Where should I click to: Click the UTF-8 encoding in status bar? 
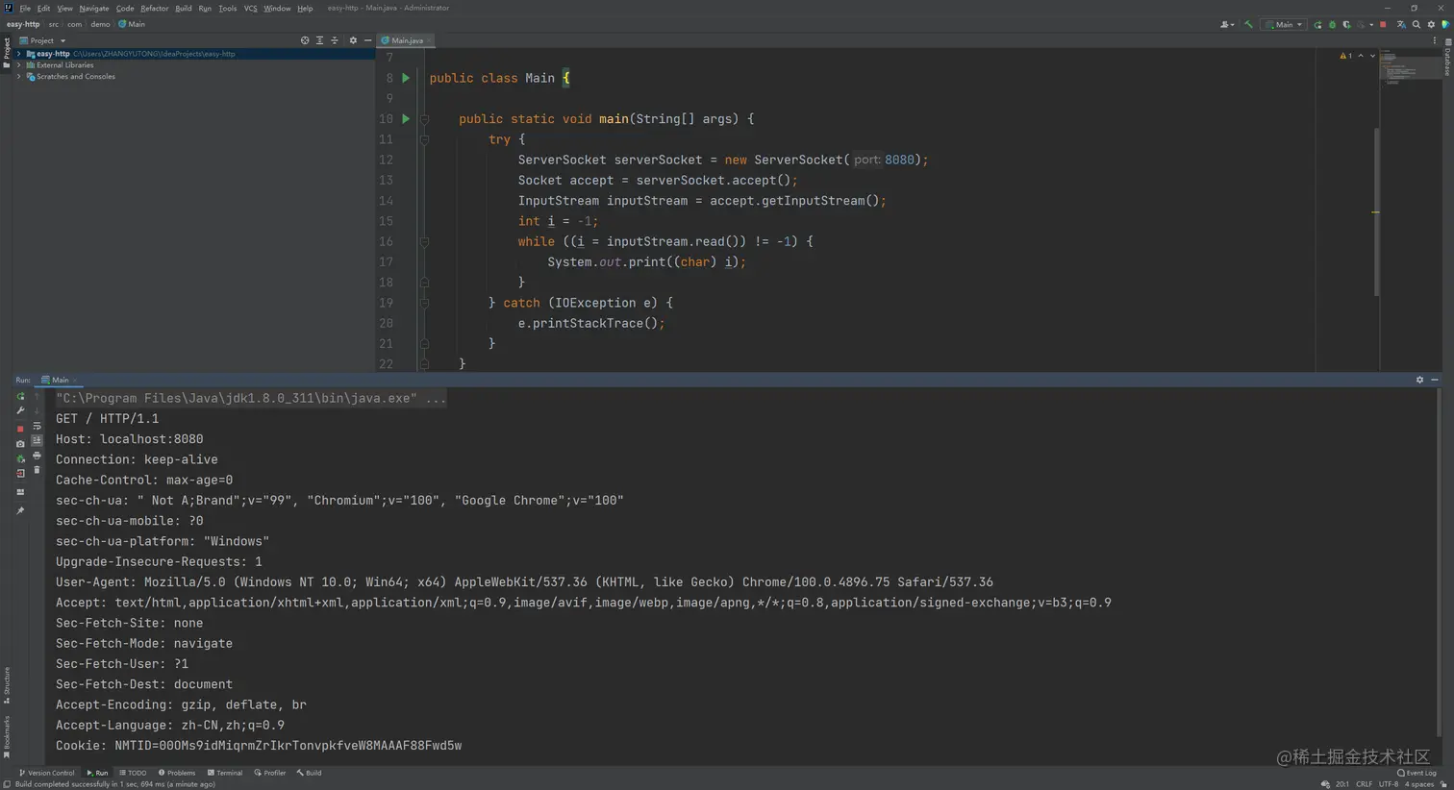(x=1389, y=784)
